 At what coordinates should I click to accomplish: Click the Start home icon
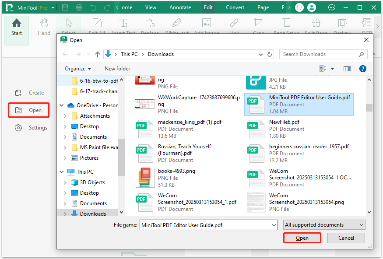pyautogui.click(x=17, y=24)
